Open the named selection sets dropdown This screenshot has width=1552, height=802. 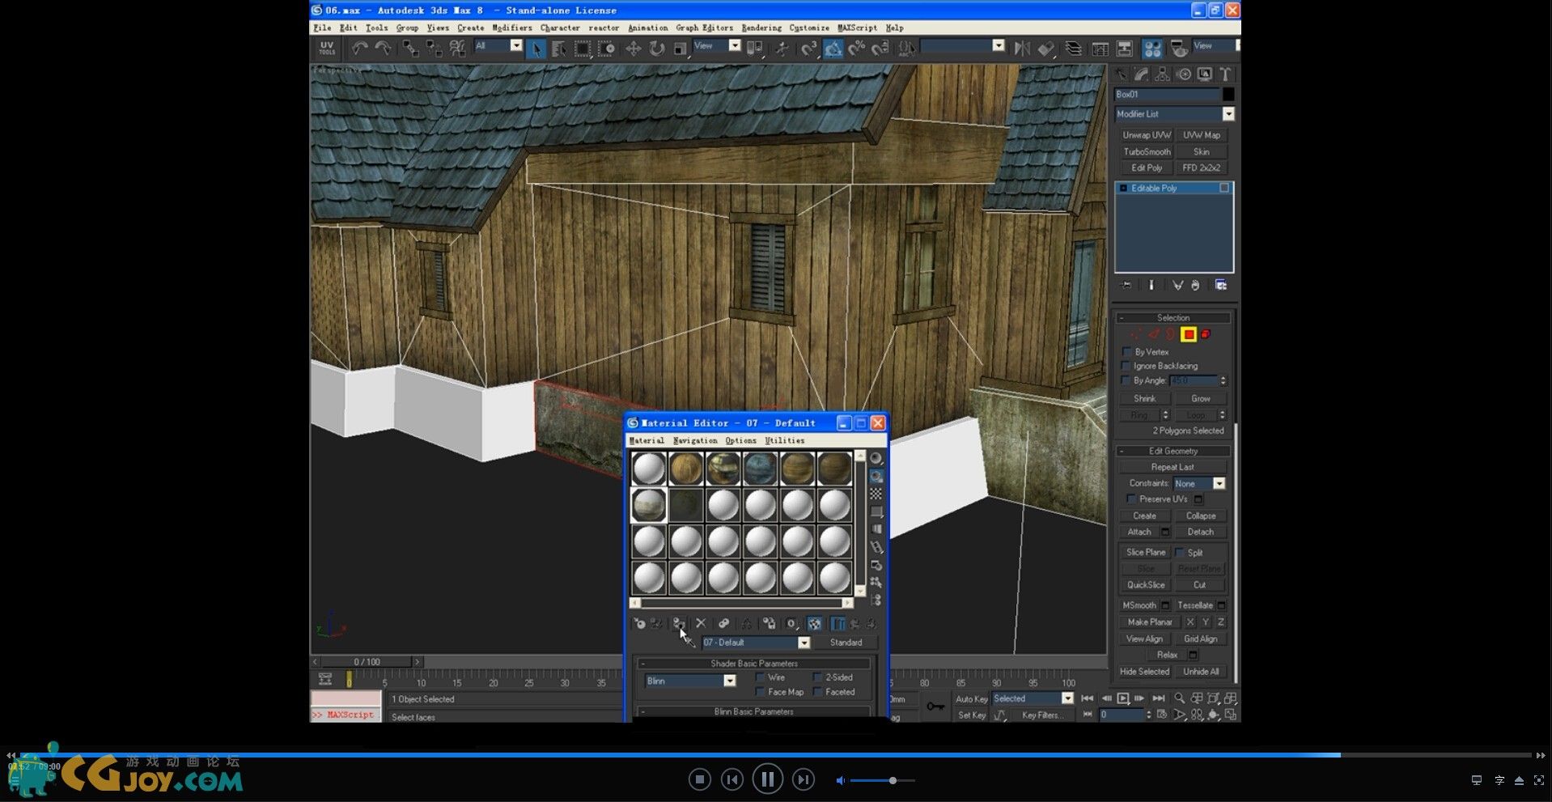pyautogui.click(x=962, y=46)
